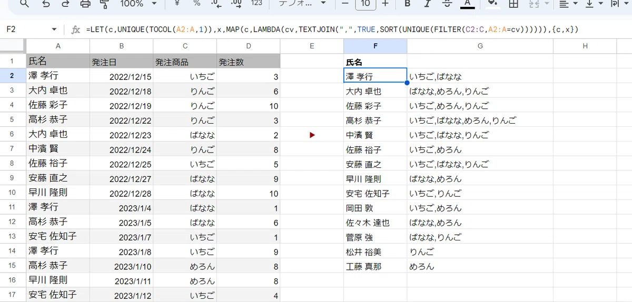
Task: Select cell 2023/1/12 in column B
Action: click(x=122, y=295)
